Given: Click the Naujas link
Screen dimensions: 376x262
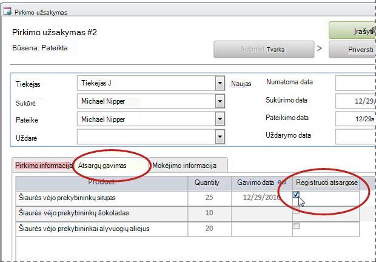Looking at the screenshot, I should (241, 84).
